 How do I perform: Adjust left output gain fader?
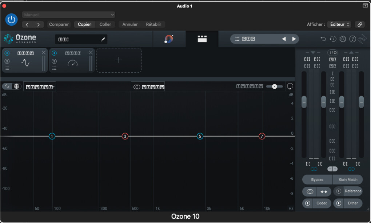pyautogui.click(x=342, y=102)
